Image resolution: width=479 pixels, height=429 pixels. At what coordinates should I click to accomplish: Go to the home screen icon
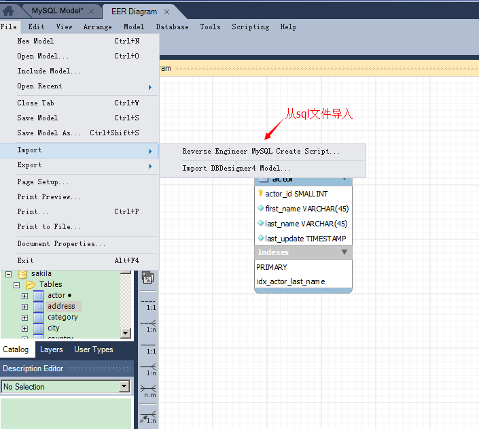(8, 12)
